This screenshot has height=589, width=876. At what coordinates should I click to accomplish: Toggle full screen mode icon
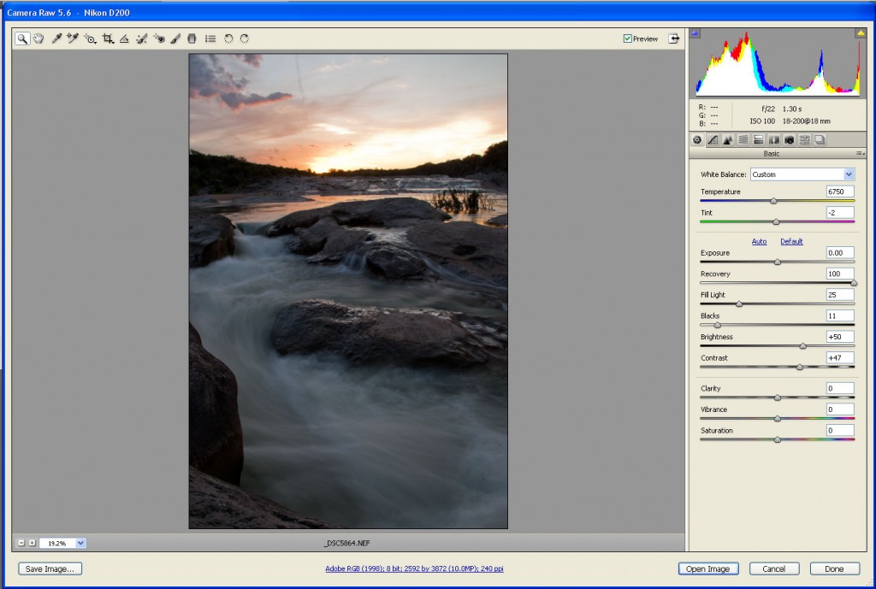(674, 38)
